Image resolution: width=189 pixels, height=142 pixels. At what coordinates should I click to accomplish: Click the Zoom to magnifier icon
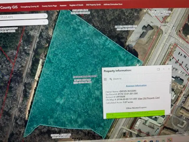click(x=111, y=79)
